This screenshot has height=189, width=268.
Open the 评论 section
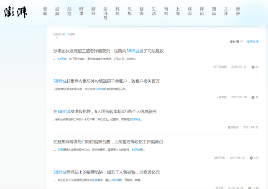click(x=202, y=11)
